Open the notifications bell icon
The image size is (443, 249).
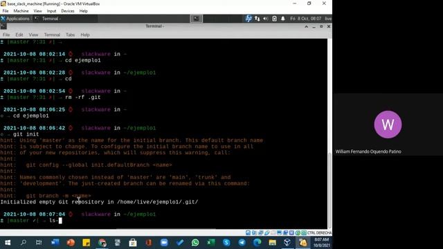point(283,19)
